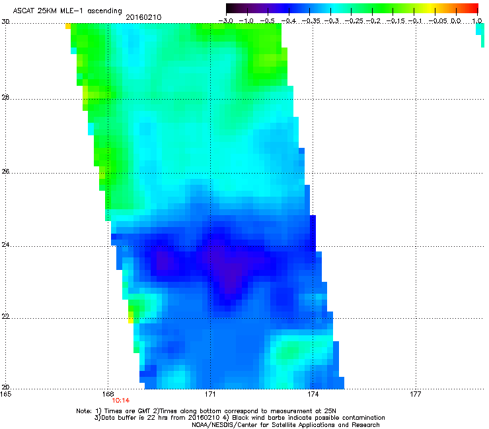Click the colorbar label -0.1
Screen dimensions: 489x429
click(415, 21)
